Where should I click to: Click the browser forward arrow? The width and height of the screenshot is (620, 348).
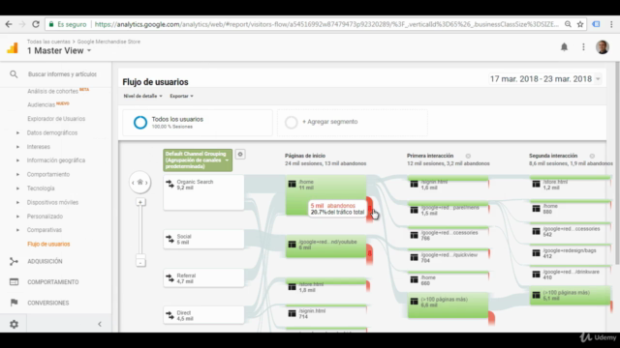click(x=22, y=24)
